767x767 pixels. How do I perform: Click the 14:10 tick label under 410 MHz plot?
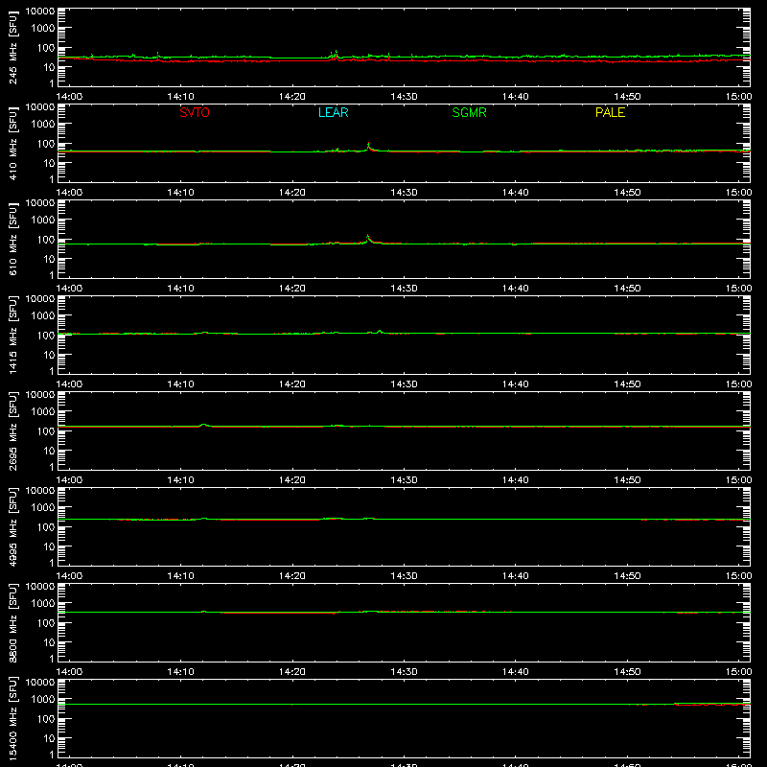[180, 193]
